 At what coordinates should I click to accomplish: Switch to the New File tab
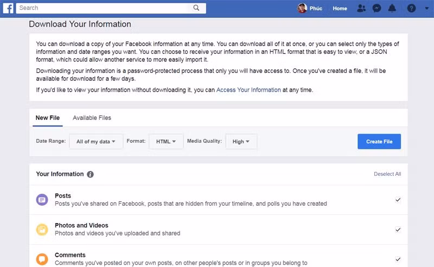click(48, 118)
